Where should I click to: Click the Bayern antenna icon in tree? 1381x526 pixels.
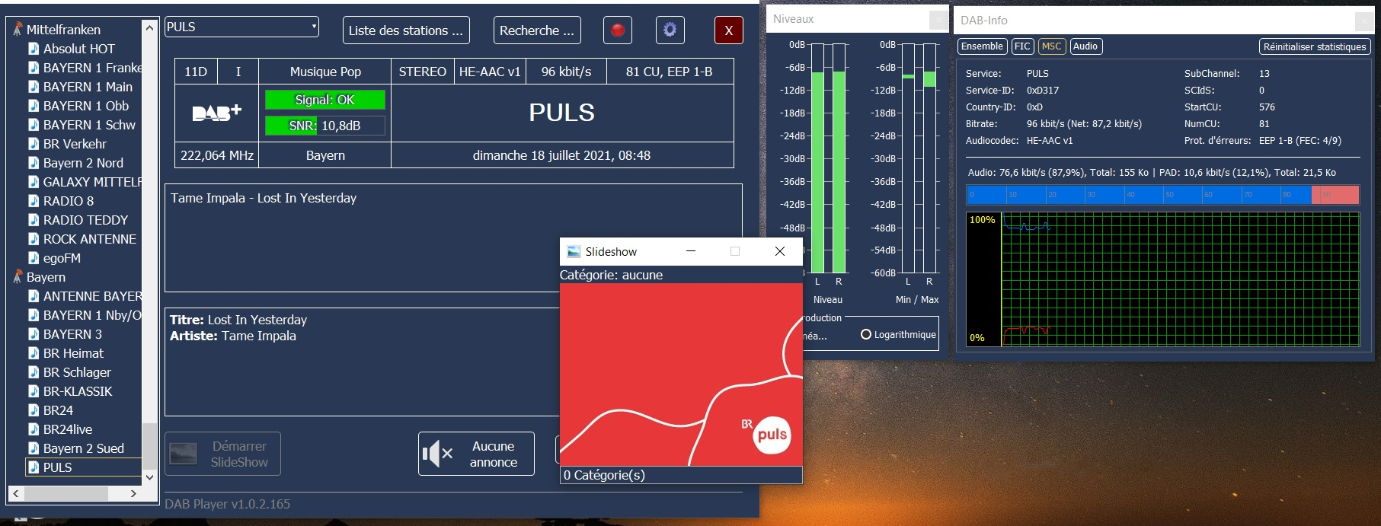pos(18,277)
